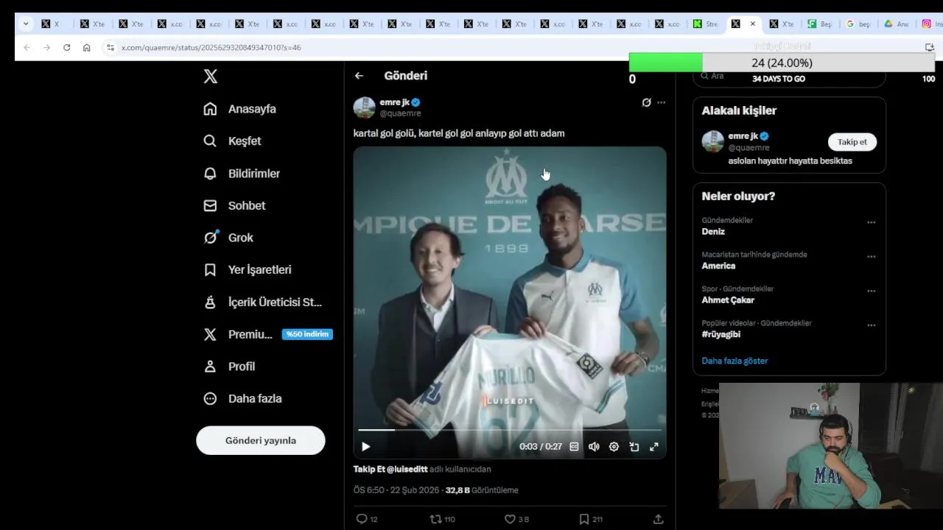The height and width of the screenshot is (530, 943).
Task: Click the Deniz trending topic
Action: point(713,232)
